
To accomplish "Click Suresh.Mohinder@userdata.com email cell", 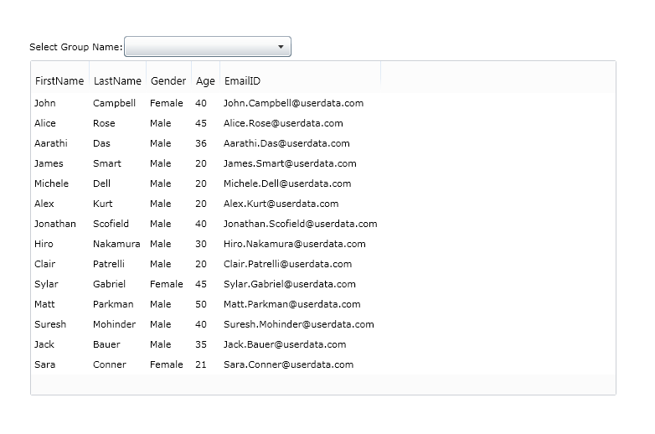I will tap(299, 323).
